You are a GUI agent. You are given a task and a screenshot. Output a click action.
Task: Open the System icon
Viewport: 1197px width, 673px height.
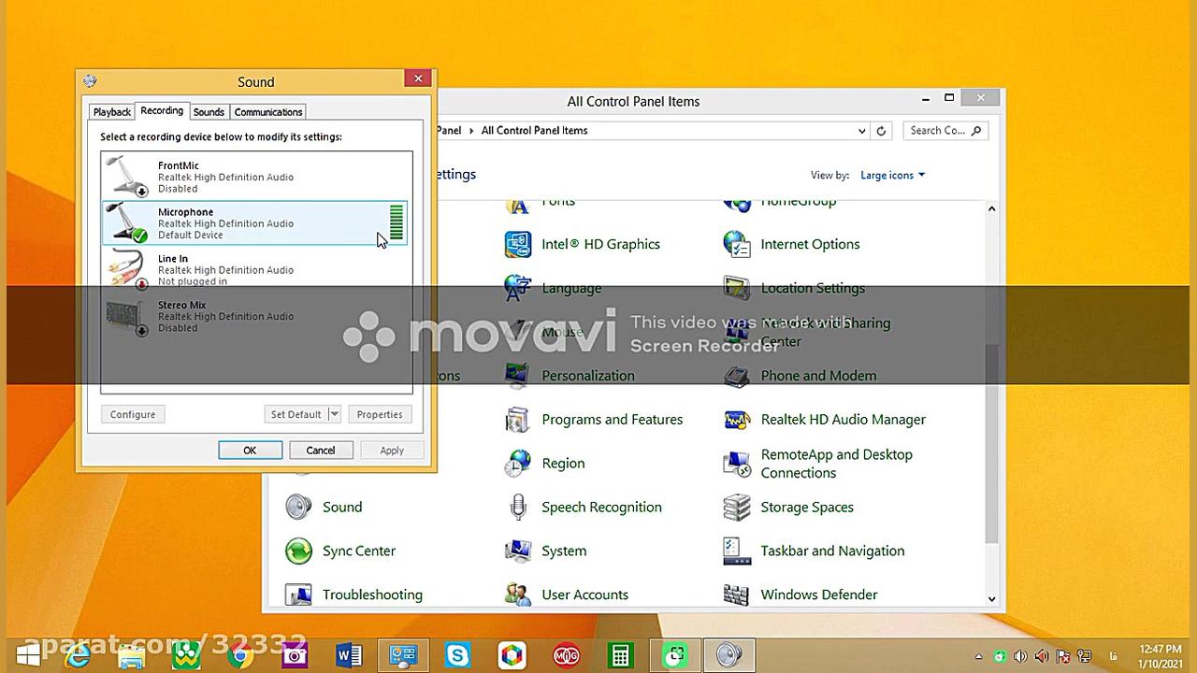[518, 551]
